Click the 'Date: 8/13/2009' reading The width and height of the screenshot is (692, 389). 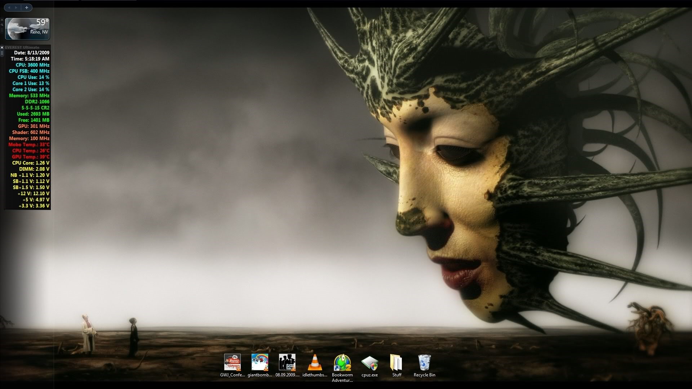(32, 53)
